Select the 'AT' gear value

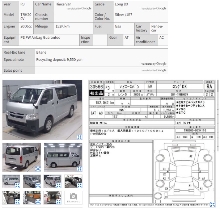pos(127,38)
